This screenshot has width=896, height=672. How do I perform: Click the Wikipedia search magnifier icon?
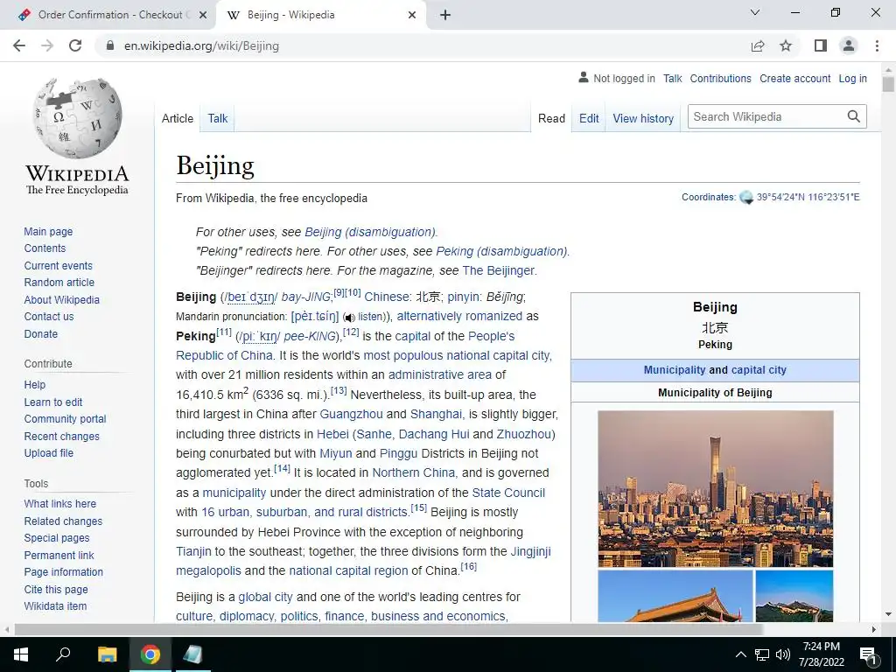(854, 116)
